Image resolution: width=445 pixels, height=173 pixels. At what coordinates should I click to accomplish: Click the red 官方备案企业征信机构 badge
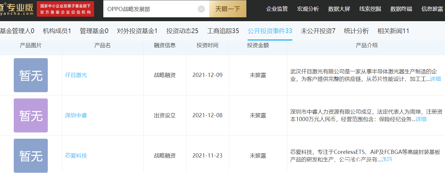point(65,9)
